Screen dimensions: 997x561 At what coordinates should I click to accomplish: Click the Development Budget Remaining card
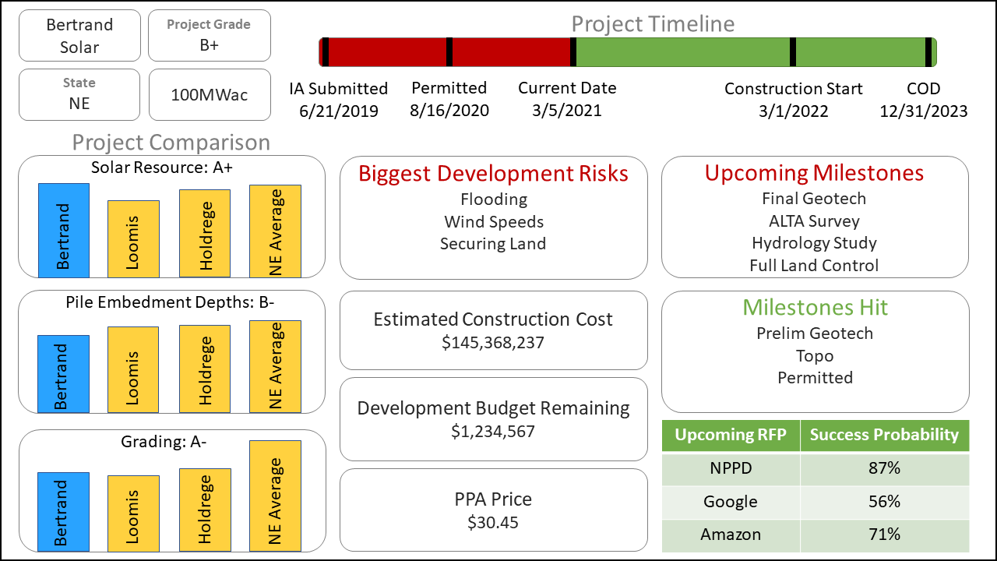click(493, 418)
